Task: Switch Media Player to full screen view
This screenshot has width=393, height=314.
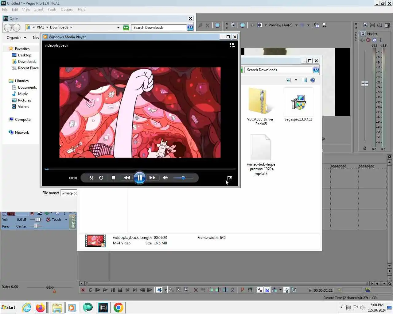Action: pos(230,178)
